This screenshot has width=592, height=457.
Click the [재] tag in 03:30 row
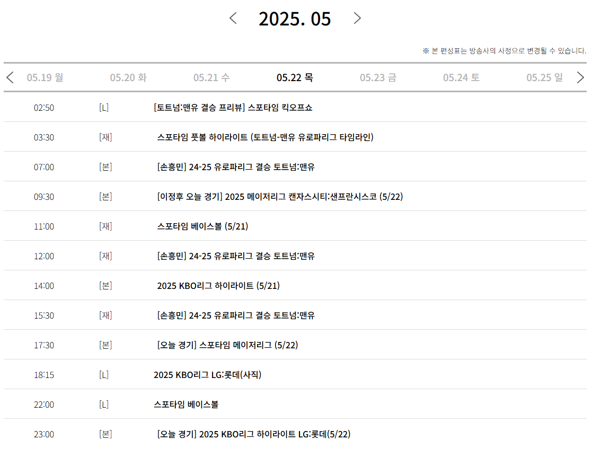(x=105, y=137)
